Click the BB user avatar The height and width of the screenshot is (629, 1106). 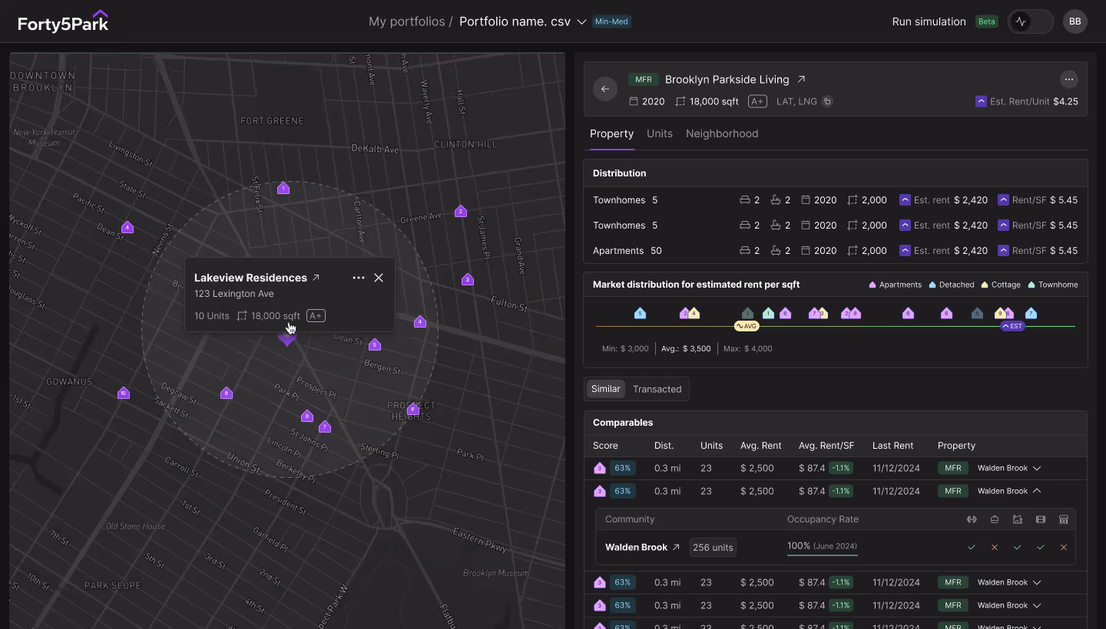coord(1075,21)
